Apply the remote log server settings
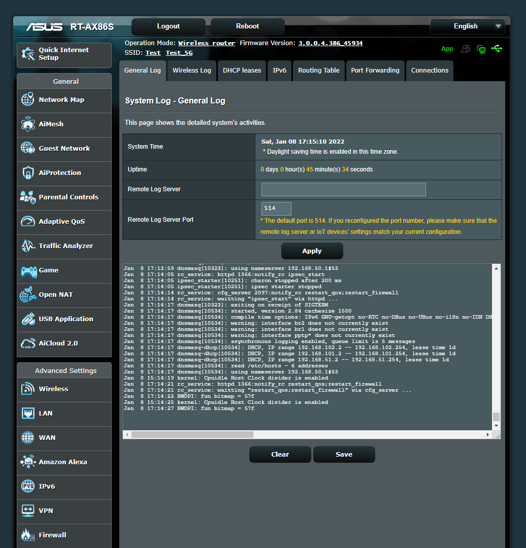 point(312,251)
